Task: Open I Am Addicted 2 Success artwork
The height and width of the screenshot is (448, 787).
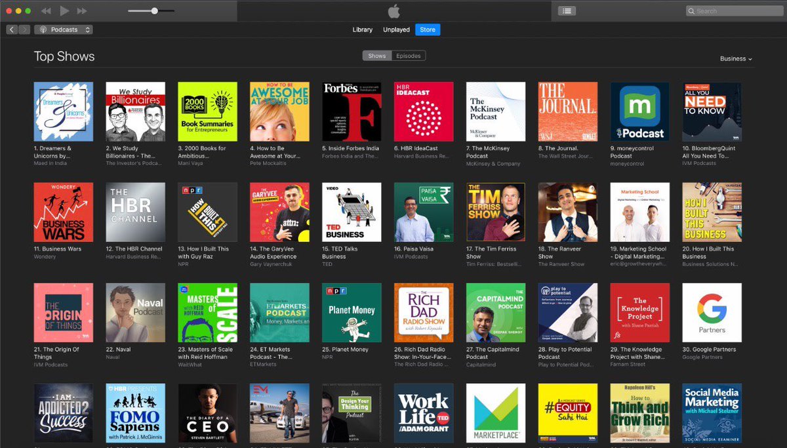Action: coord(64,413)
